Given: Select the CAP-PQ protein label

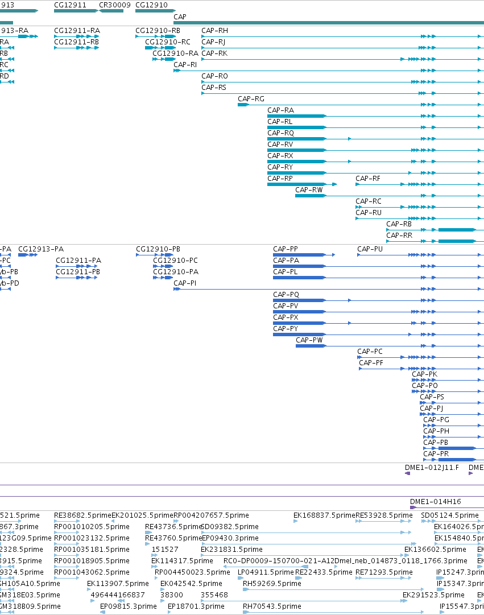Looking at the screenshot, I should click(286, 295).
